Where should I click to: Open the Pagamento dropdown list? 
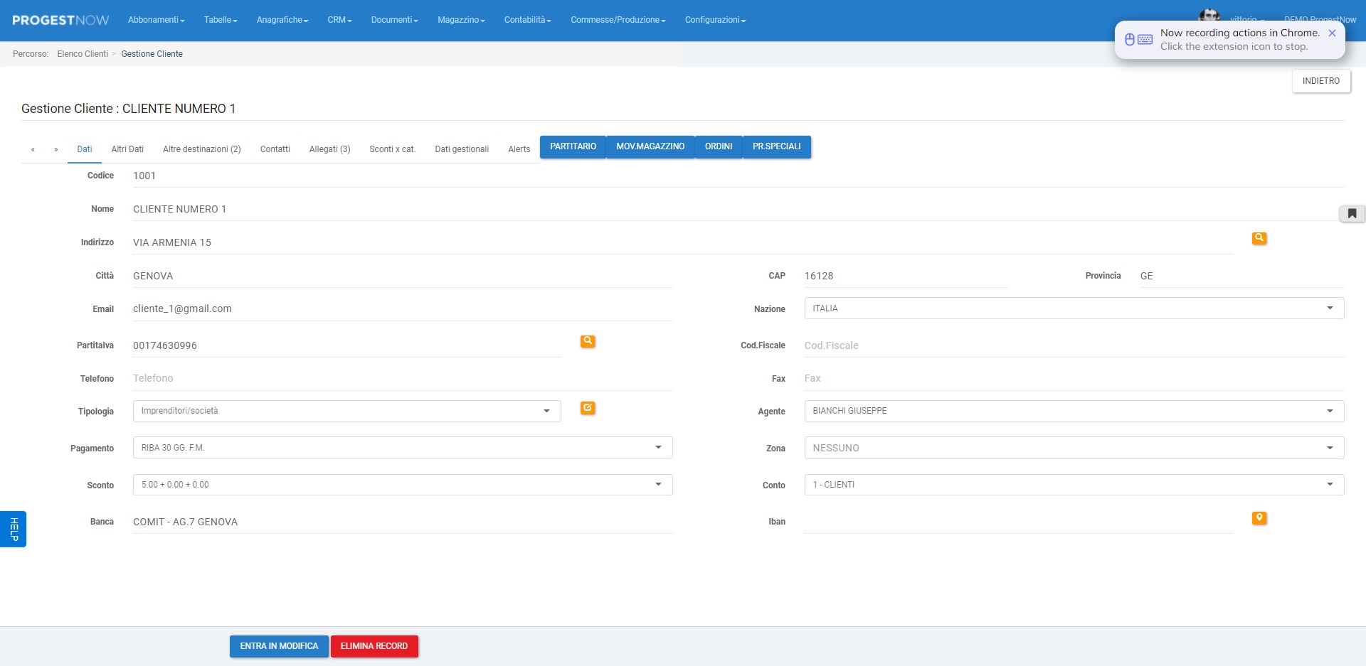pyautogui.click(x=402, y=448)
